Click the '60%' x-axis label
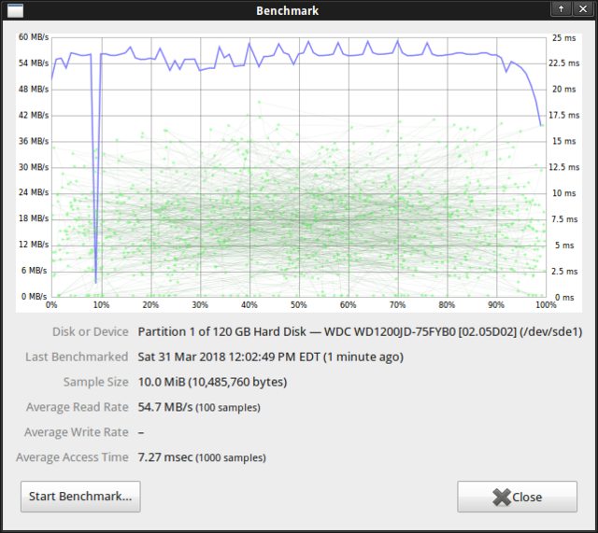 (348, 305)
